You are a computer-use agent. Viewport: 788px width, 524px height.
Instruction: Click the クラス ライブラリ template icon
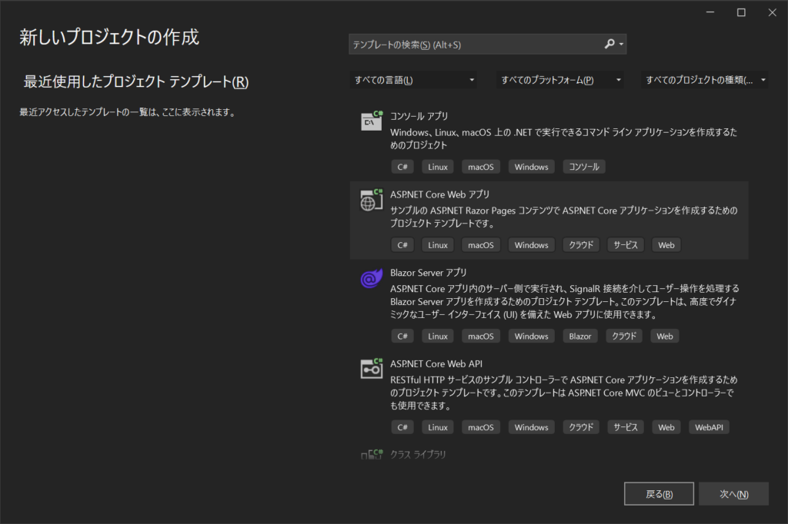coord(373,453)
